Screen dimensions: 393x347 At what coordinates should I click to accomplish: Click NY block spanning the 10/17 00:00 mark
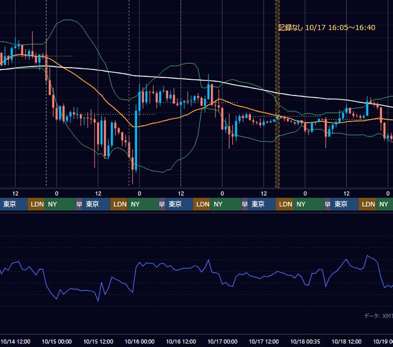click(x=226, y=204)
